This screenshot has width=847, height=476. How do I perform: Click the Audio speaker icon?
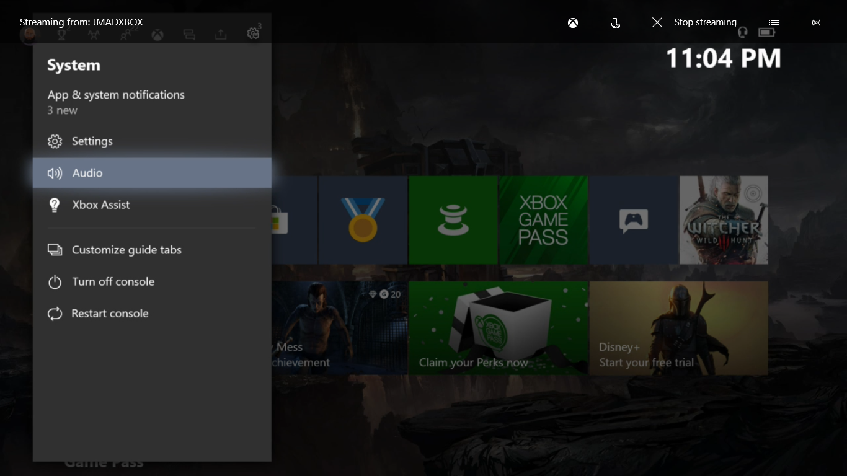[55, 173]
